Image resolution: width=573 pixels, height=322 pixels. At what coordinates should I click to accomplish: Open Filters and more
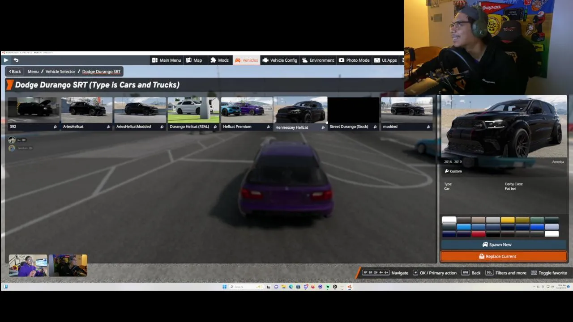[506, 273]
